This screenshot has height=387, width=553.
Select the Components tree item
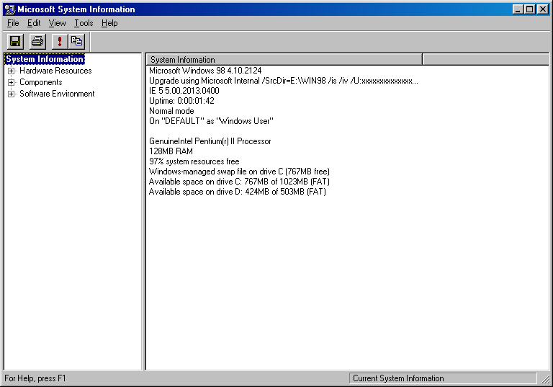41,82
